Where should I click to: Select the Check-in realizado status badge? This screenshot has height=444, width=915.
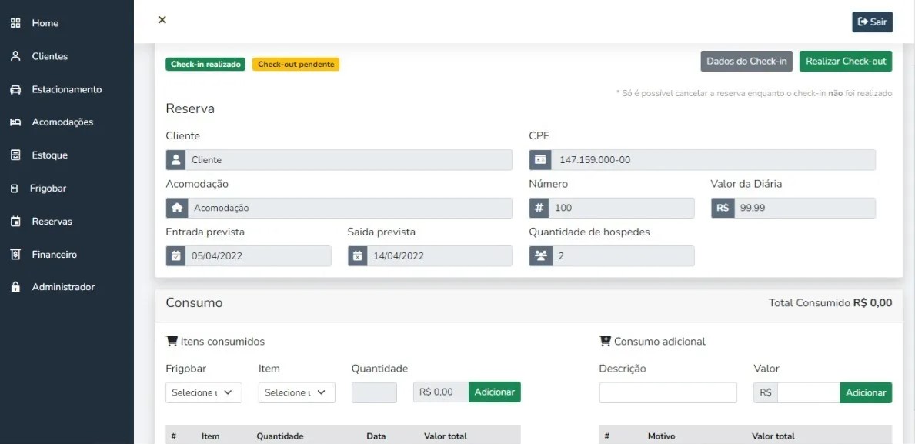[205, 65]
